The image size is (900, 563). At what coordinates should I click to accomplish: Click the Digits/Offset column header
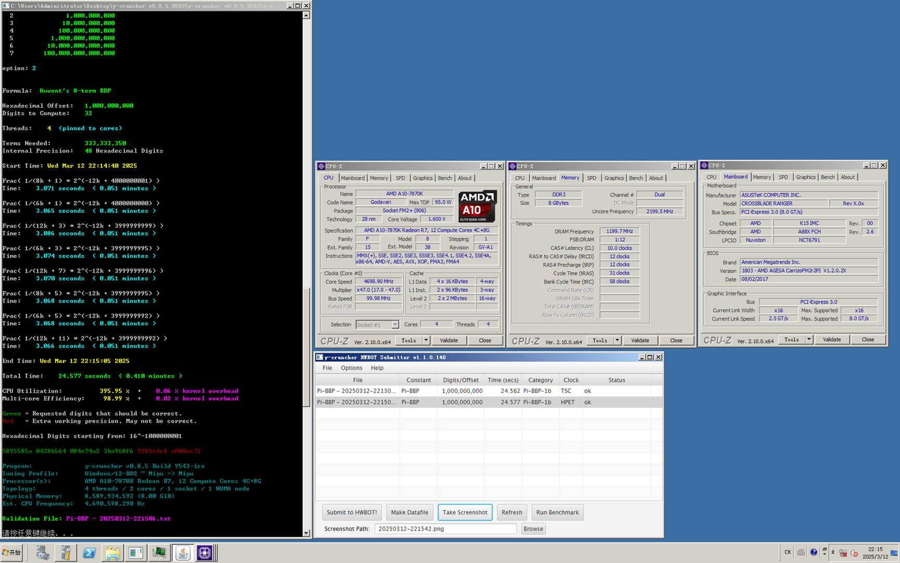point(460,380)
